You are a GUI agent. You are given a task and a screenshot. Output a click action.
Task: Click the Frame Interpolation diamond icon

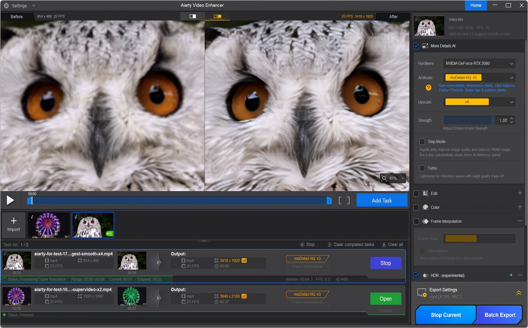(425, 221)
